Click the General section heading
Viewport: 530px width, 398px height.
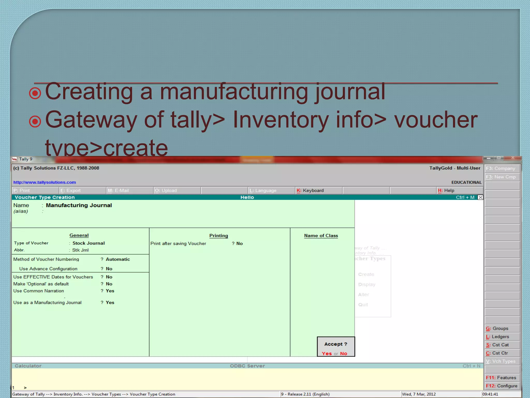[79, 235]
